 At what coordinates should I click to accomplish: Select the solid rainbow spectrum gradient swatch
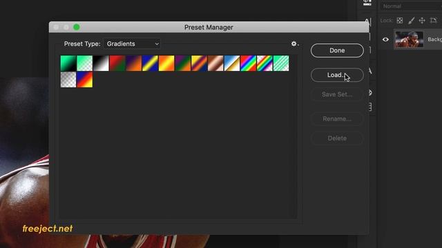coord(249,63)
